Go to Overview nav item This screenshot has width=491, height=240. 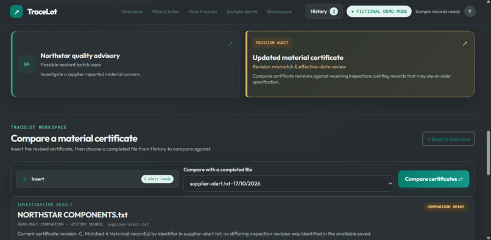point(132,12)
